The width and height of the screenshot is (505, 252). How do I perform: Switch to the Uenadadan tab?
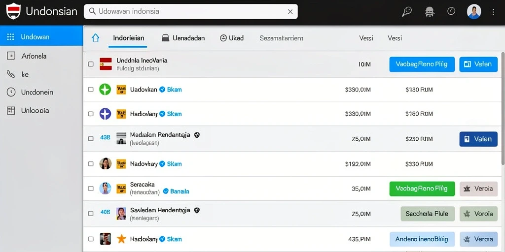point(183,38)
